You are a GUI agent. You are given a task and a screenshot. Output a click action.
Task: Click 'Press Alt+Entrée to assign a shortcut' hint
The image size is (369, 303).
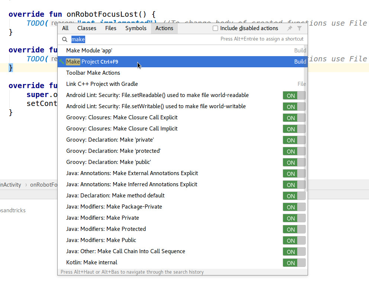[262, 39]
